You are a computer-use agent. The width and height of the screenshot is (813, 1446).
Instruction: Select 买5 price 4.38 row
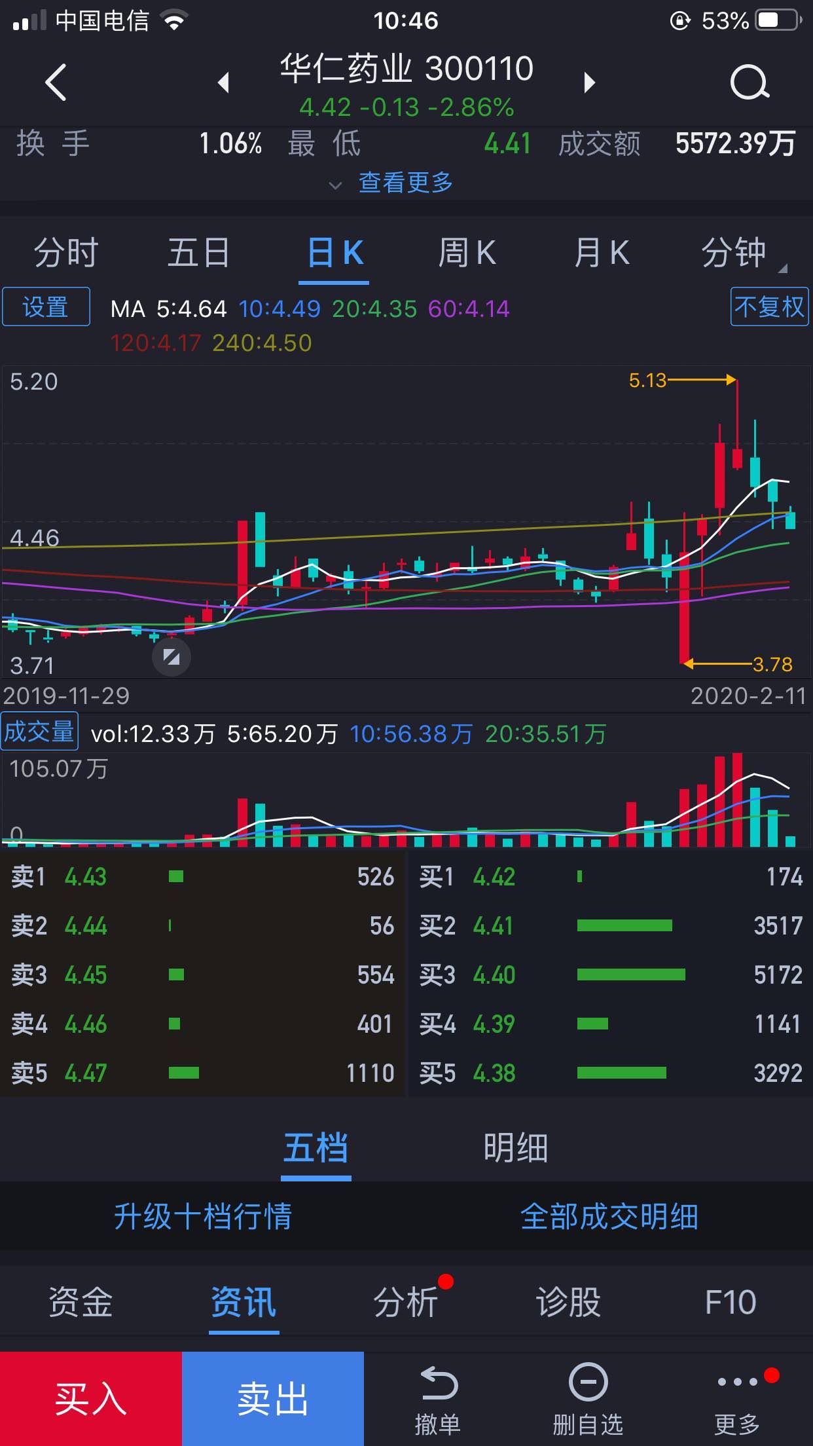[x=611, y=1073]
